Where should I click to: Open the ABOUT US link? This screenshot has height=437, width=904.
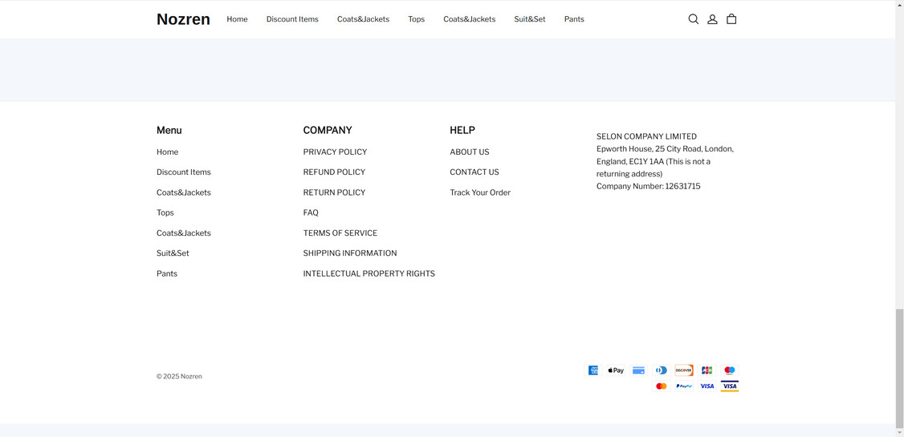[x=470, y=152]
